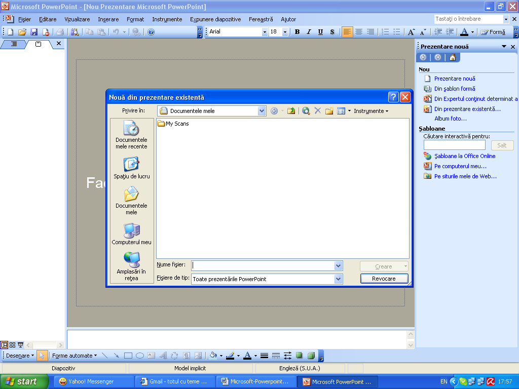Click the Print icon in toolbar

click(x=60, y=32)
